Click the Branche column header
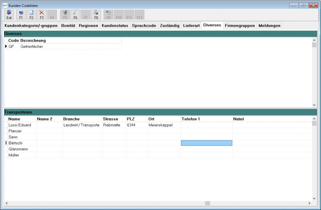 (82, 119)
